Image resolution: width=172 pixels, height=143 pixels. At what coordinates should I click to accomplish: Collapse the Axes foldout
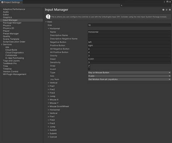pos(46,22)
